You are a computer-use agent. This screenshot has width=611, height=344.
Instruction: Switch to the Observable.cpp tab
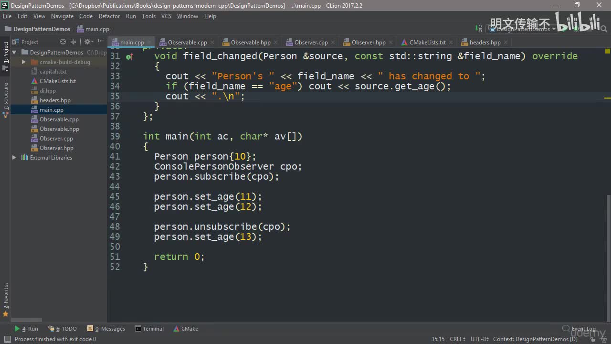pos(187,43)
